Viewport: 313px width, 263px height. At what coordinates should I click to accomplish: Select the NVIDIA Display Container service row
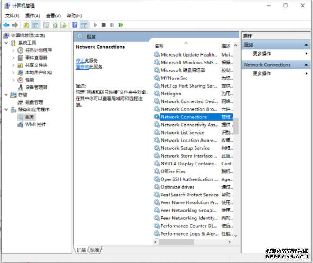click(193, 164)
